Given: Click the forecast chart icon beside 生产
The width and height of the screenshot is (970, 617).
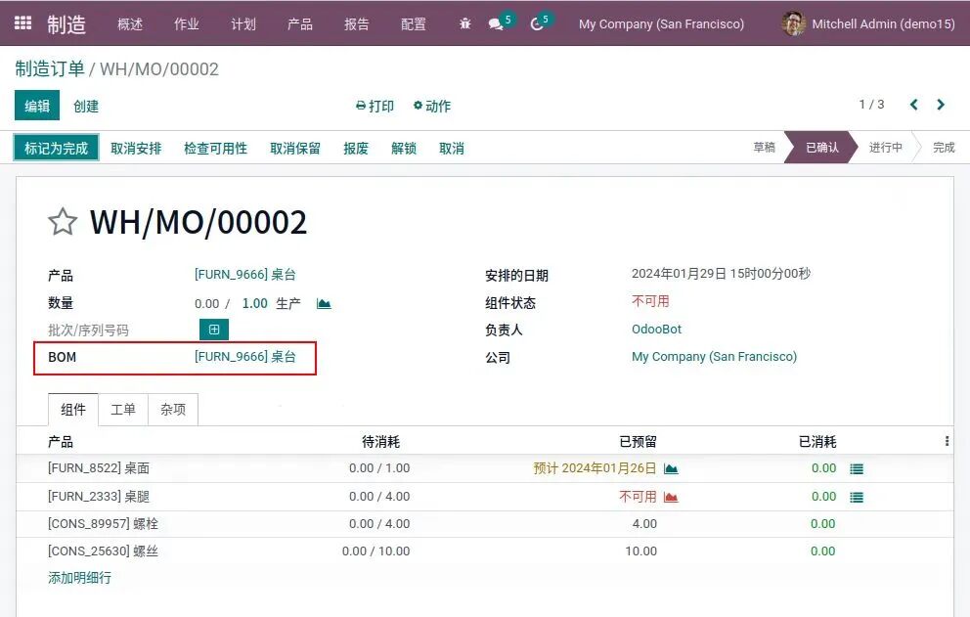Looking at the screenshot, I should pos(324,304).
